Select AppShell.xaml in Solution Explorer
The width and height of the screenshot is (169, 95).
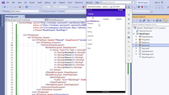click(x=147, y=51)
